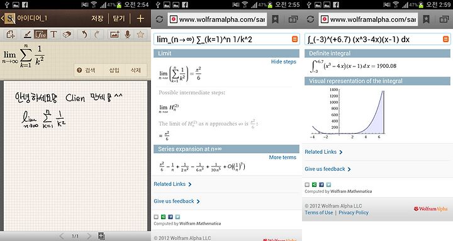The image size is (453, 241).
Task: Share on Twitter in the right browser
Action: 328,185
